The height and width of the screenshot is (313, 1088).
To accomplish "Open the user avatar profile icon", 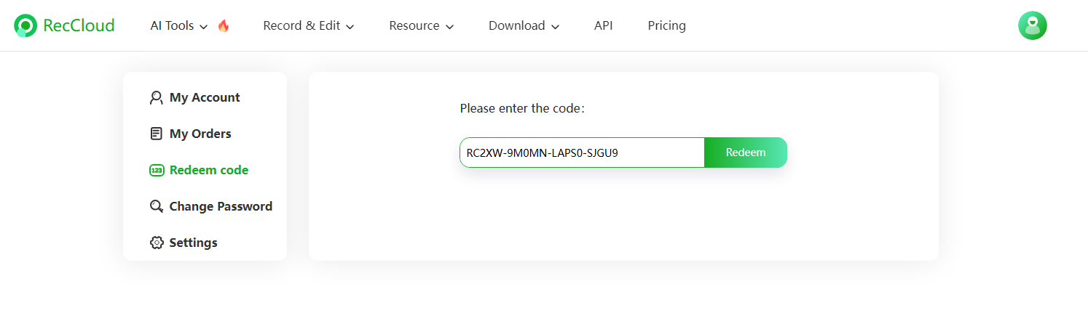I will click(1032, 26).
